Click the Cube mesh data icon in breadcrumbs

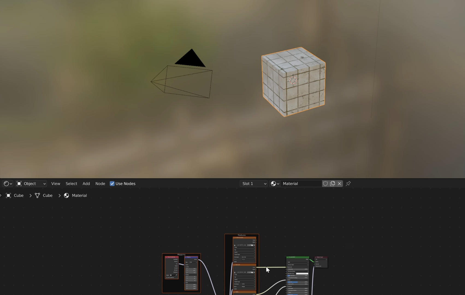[x=37, y=195]
